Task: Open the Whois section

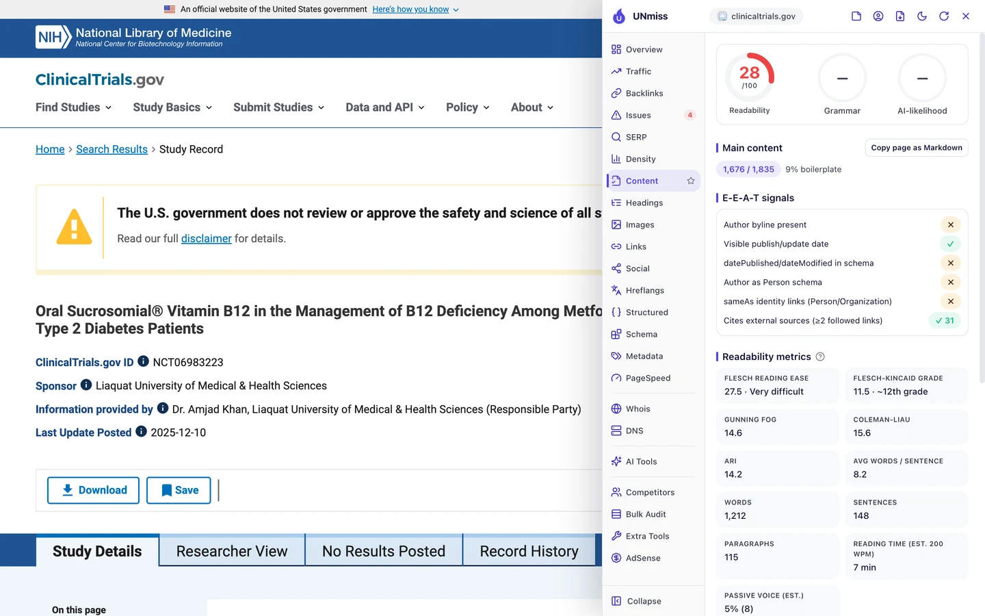Action: tap(653, 409)
